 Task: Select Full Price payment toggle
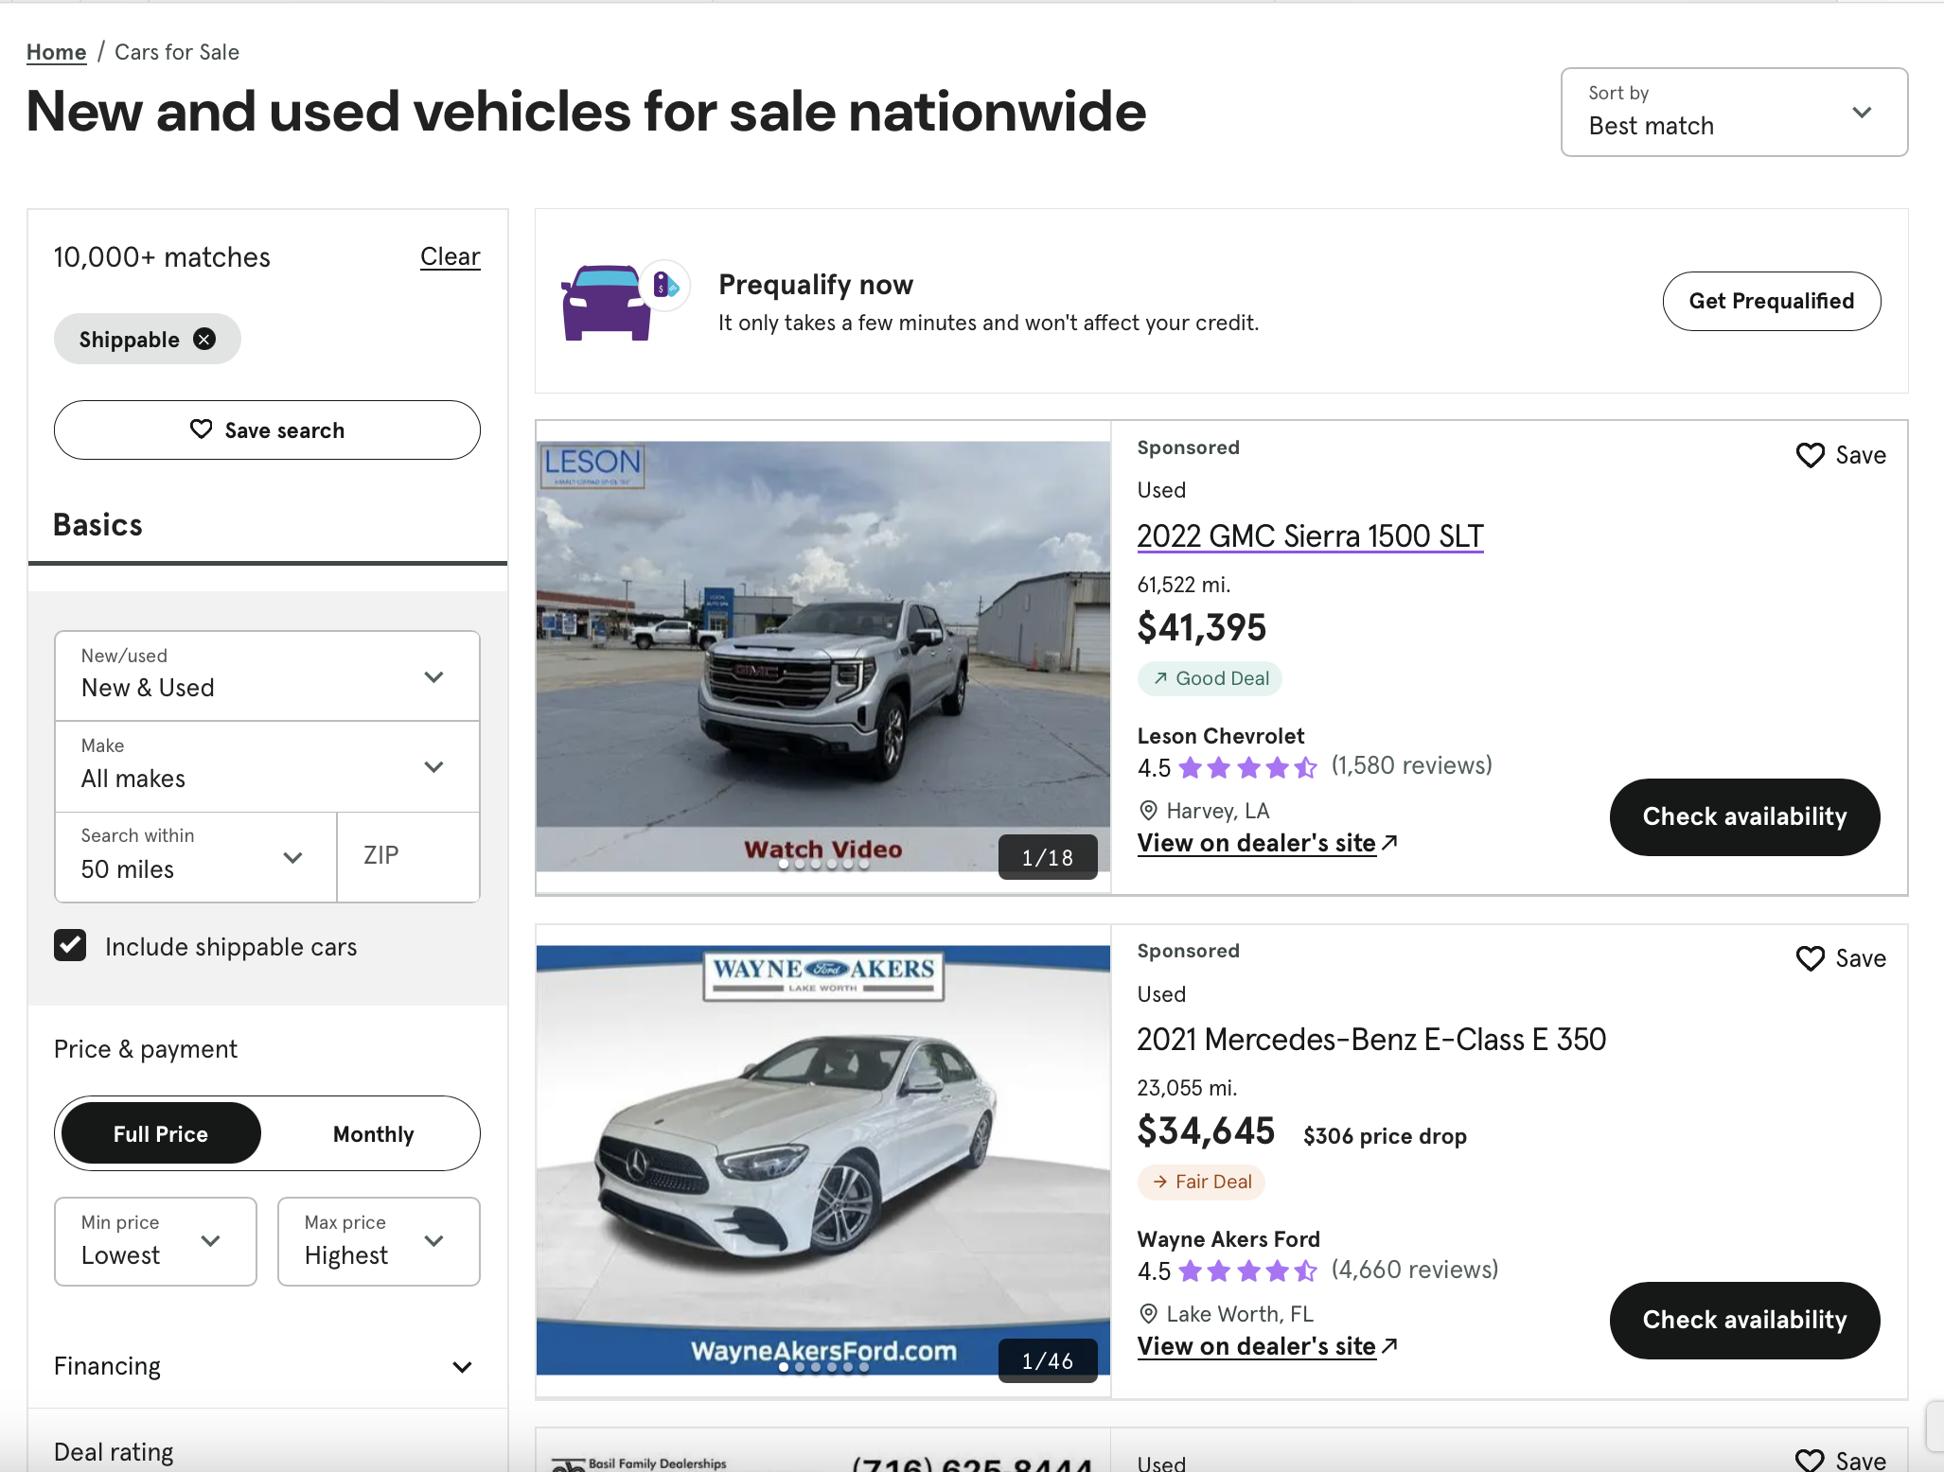point(161,1133)
